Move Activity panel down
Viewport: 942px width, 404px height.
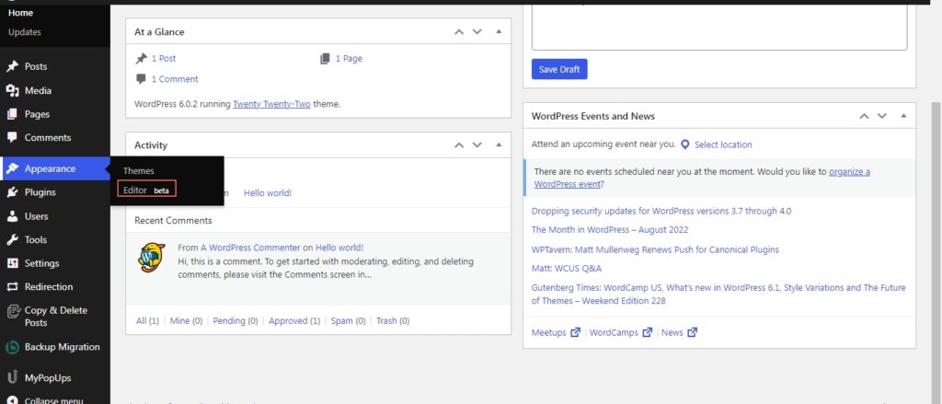[477, 144]
